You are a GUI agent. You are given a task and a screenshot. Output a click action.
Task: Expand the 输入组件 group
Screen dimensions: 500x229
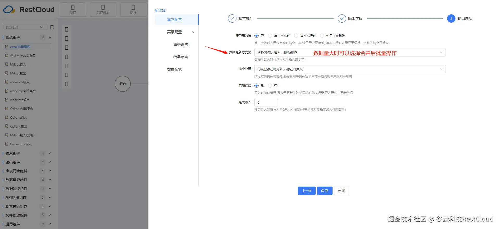(50, 153)
